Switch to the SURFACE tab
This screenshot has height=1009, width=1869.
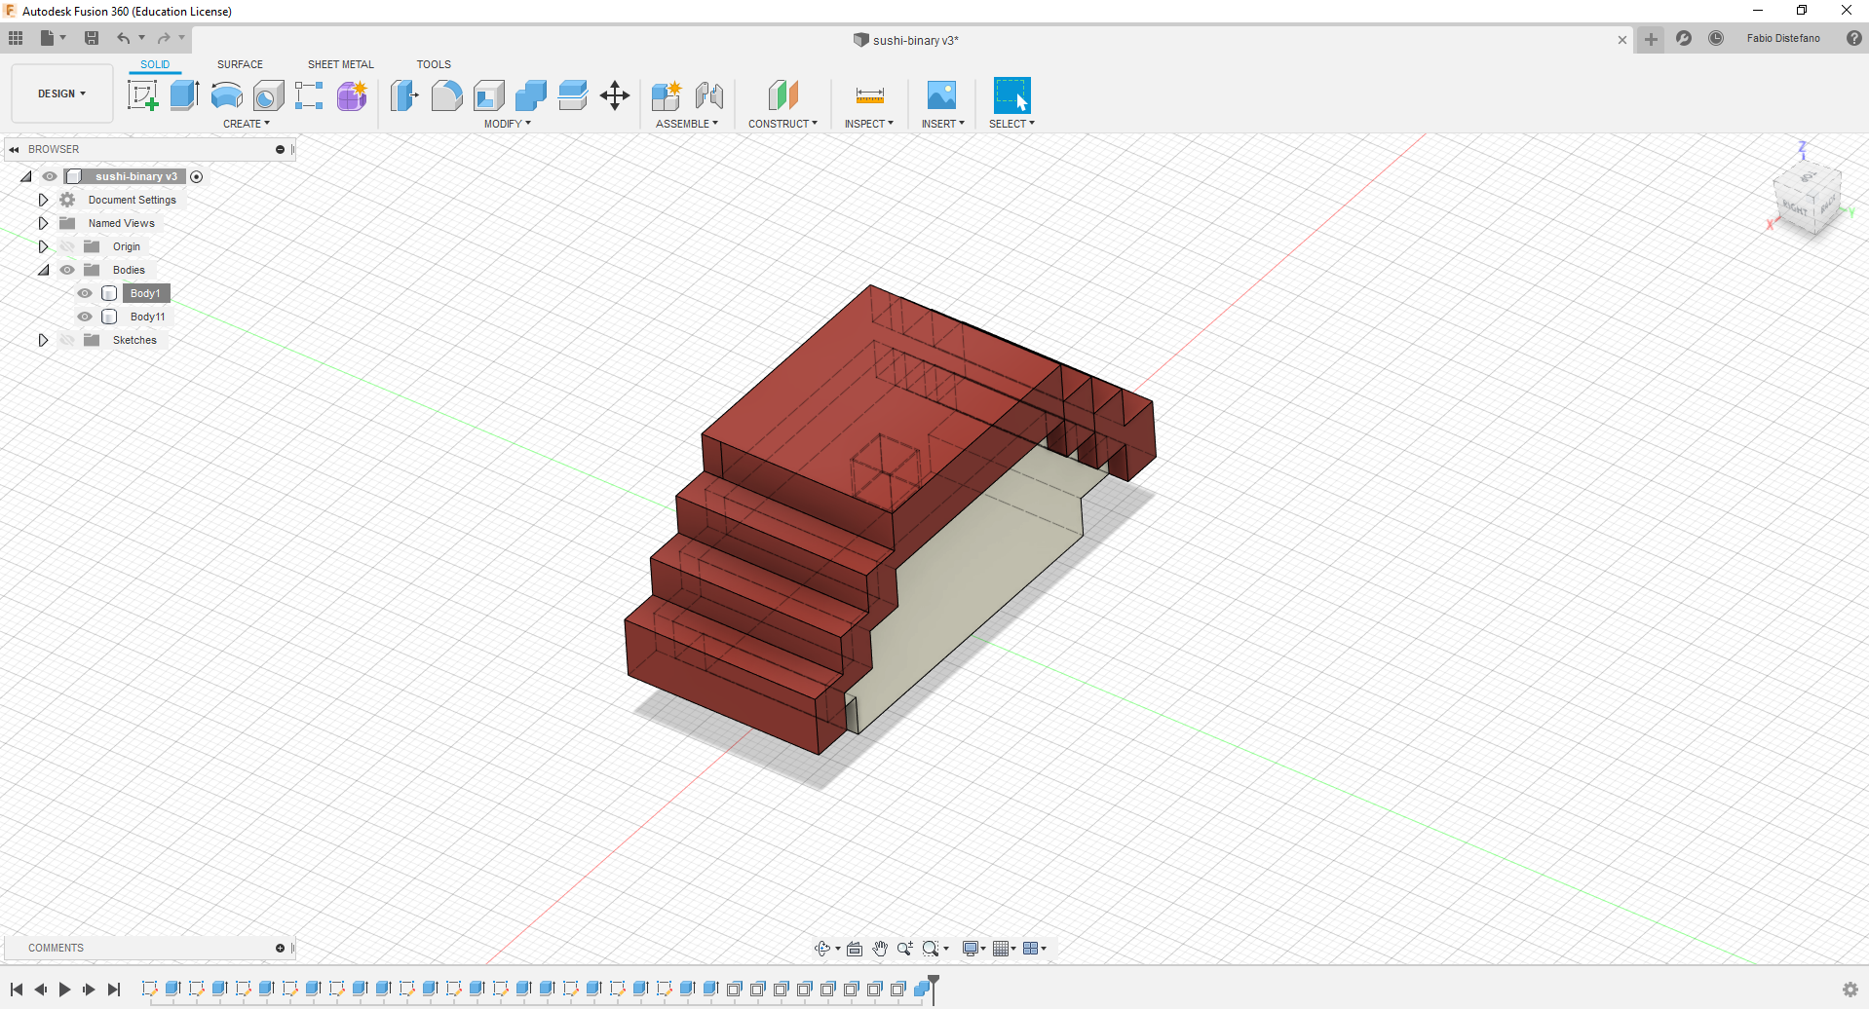(240, 64)
